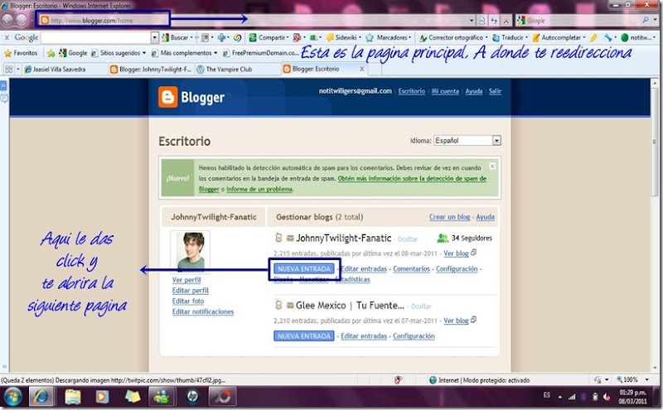The height and width of the screenshot is (410, 663).
Task: Close the Blogger: Escritorio tab
Action: point(362,69)
